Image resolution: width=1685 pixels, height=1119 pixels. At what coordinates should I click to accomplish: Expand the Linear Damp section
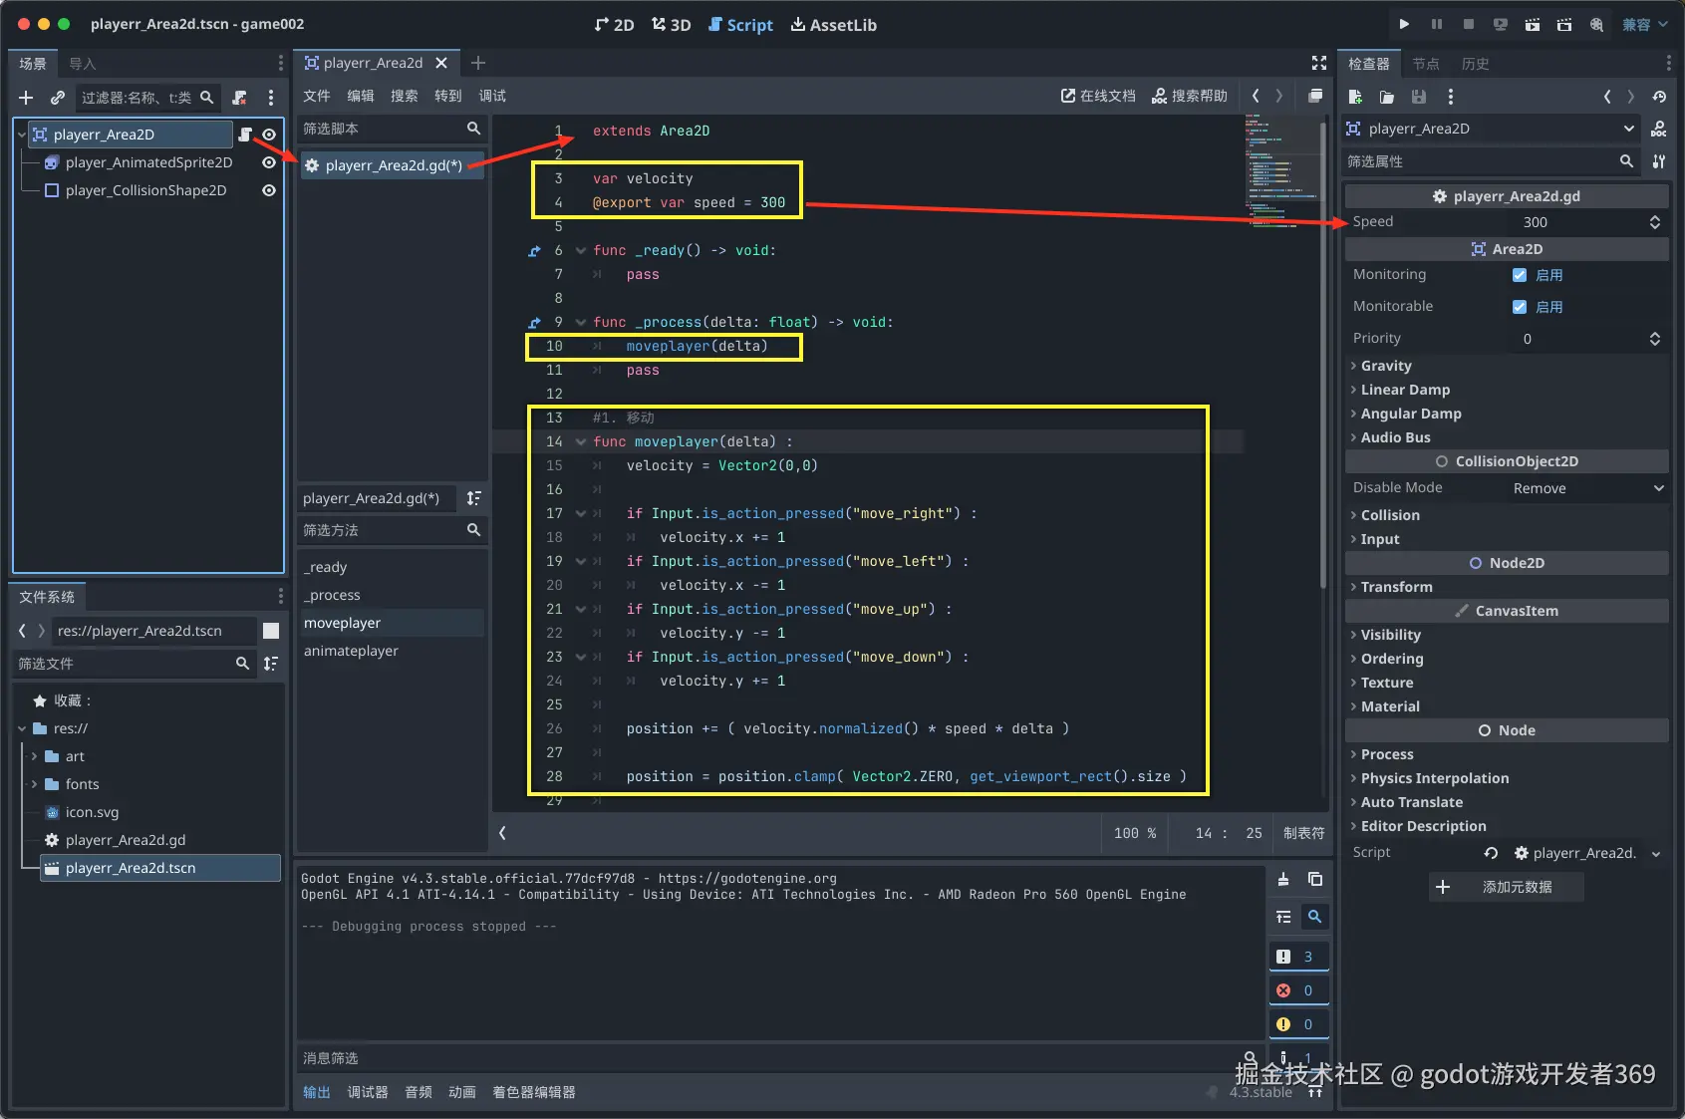click(1405, 390)
